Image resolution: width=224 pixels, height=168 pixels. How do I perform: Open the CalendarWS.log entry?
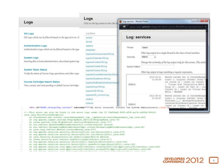click(x=97, y=58)
